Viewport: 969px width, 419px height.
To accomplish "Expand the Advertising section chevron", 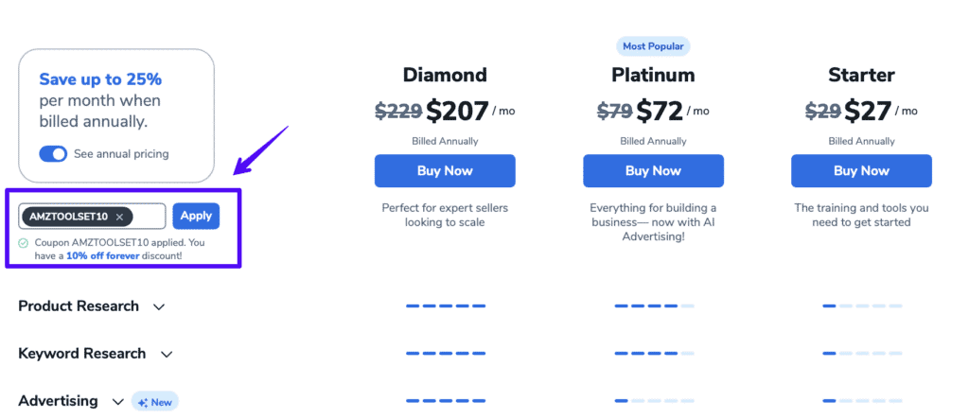I will [117, 402].
